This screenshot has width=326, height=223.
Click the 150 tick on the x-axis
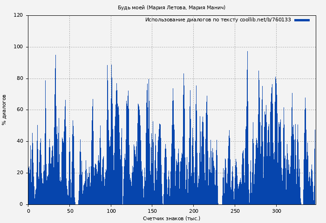[x=152, y=211]
